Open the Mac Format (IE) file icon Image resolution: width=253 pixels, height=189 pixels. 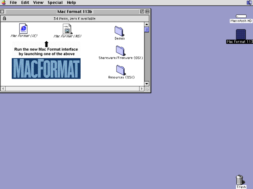(23, 29)
